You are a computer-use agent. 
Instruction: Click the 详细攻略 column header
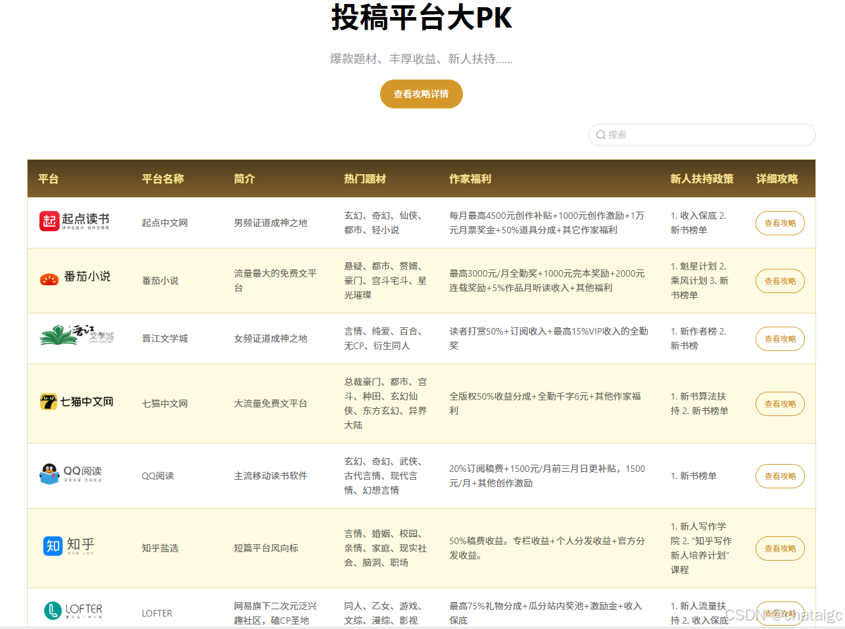pyautogui.click(x=777, y=179)
